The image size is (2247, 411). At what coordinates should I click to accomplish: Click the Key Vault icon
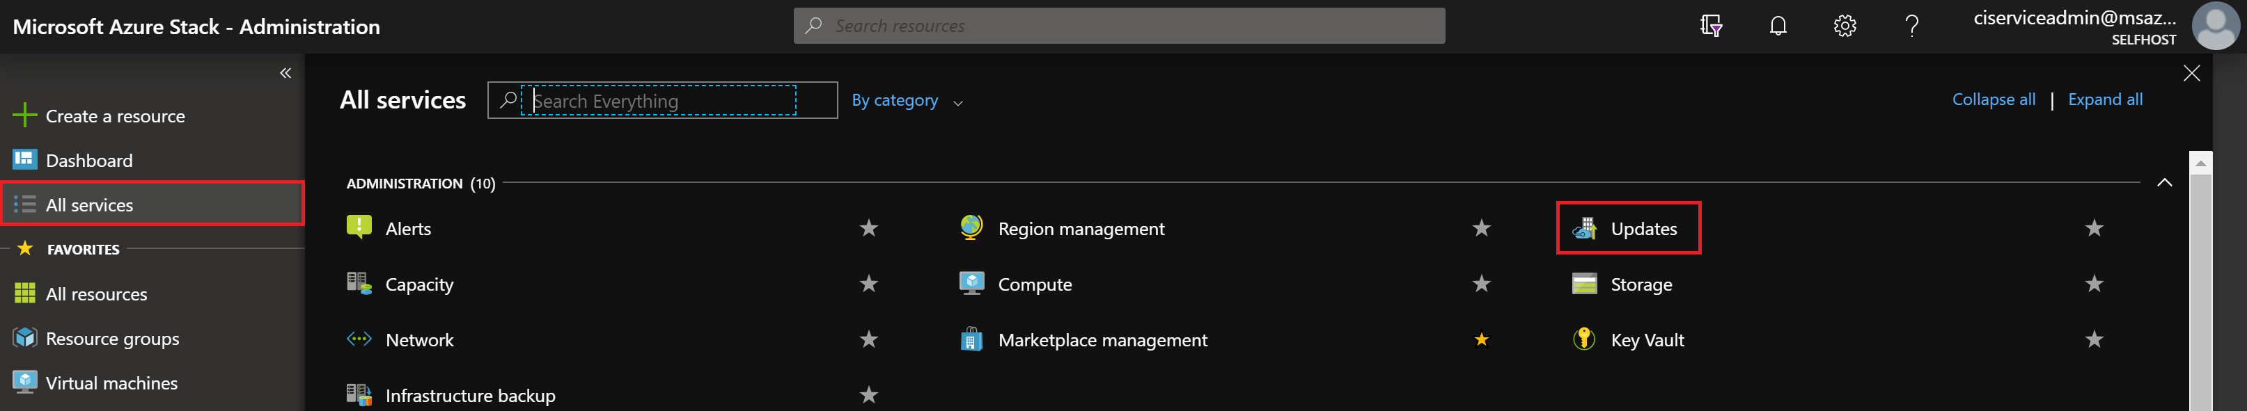(1583, 339)
